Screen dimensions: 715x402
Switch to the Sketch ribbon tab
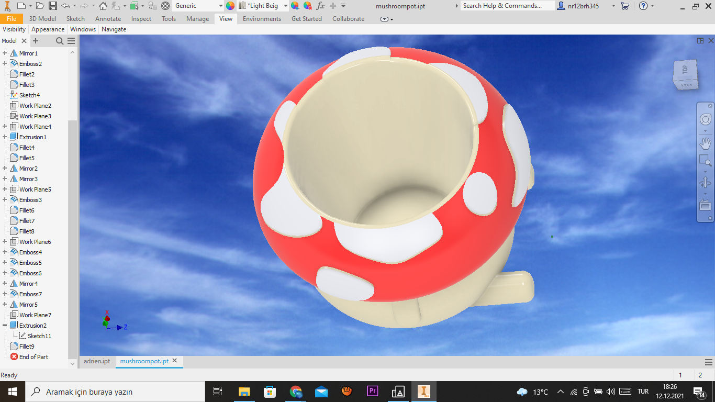[75, 19]
